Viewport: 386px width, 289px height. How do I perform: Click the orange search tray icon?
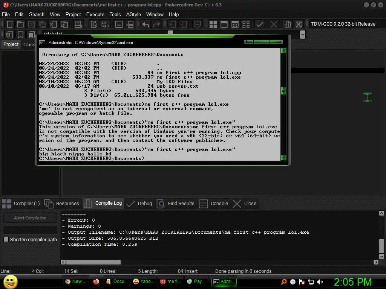click(x=283, y=281)
